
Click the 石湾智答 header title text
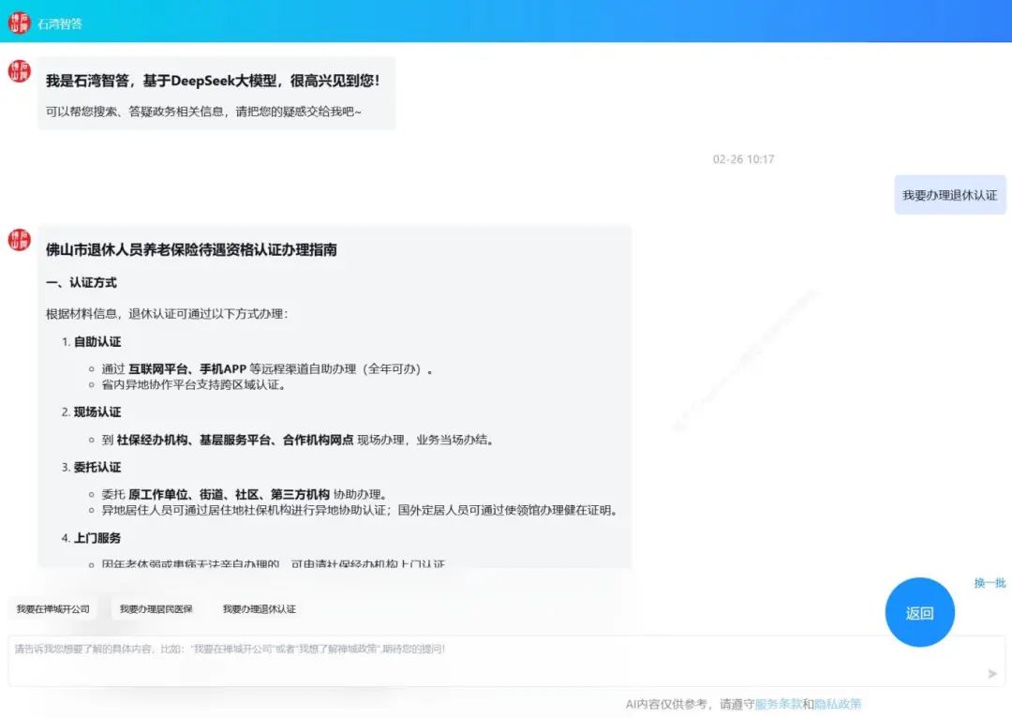click(x=60, y=23)
